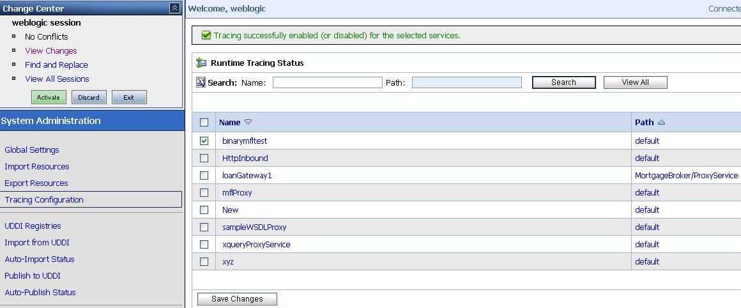Check the xqueryProxyService row checkbox
The image size is (741, 308).
(204, 244)
